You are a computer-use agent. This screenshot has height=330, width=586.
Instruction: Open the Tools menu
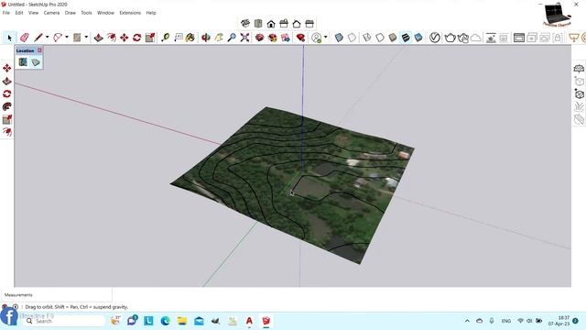coord(86,13)
